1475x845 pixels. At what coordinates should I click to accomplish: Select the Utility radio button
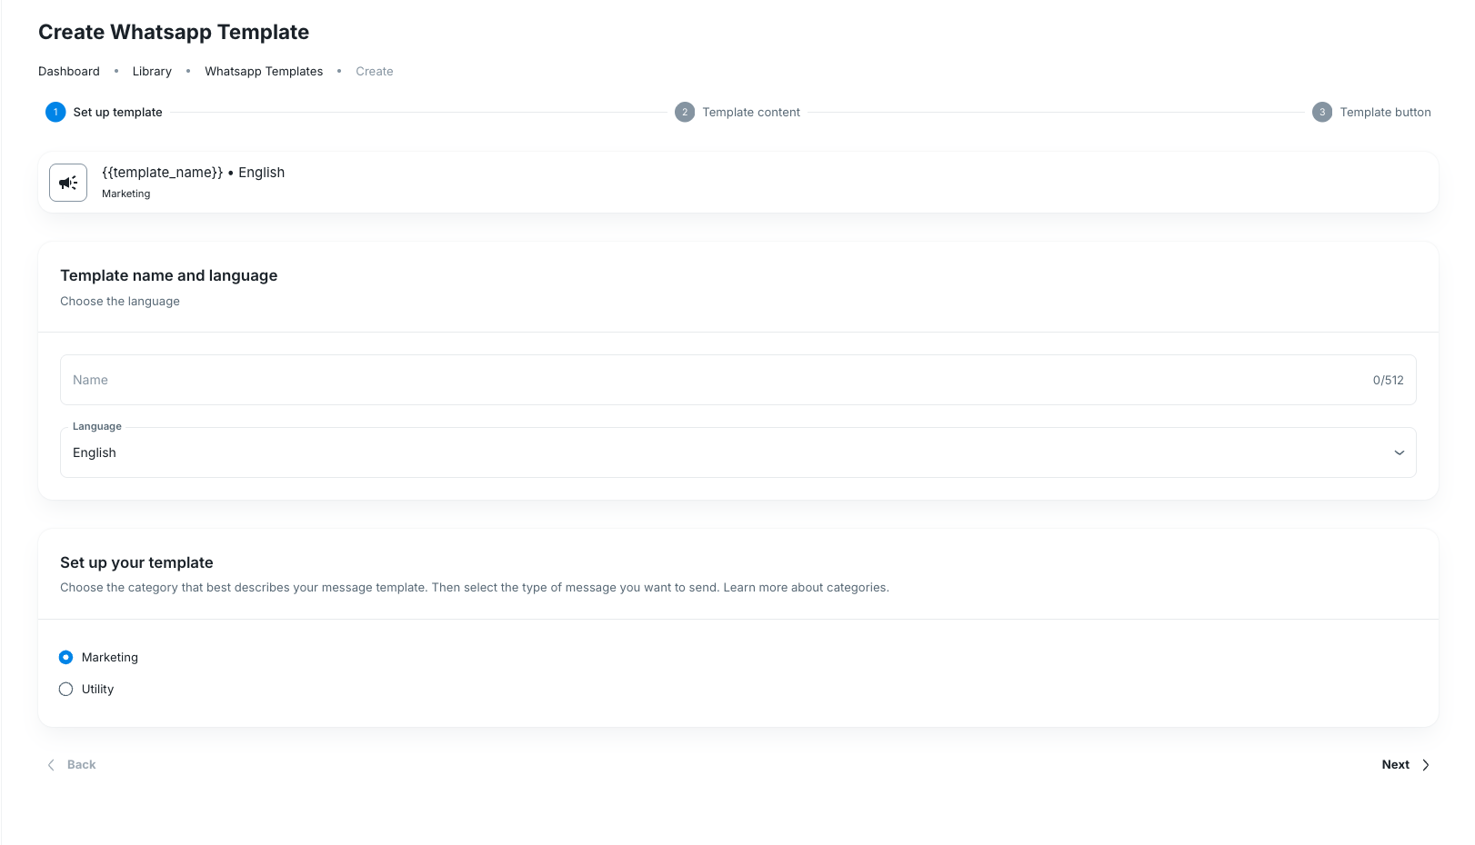[65, 689]
